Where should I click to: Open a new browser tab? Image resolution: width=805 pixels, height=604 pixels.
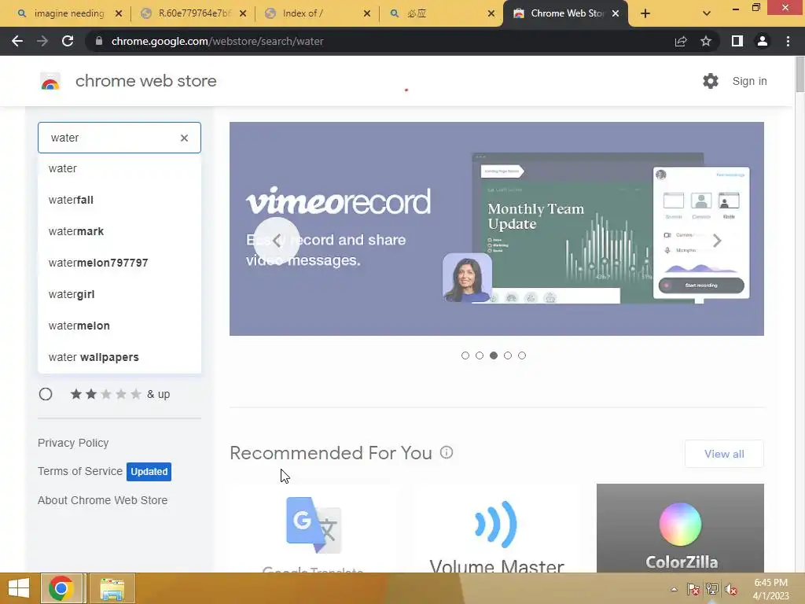pos(645,13)
